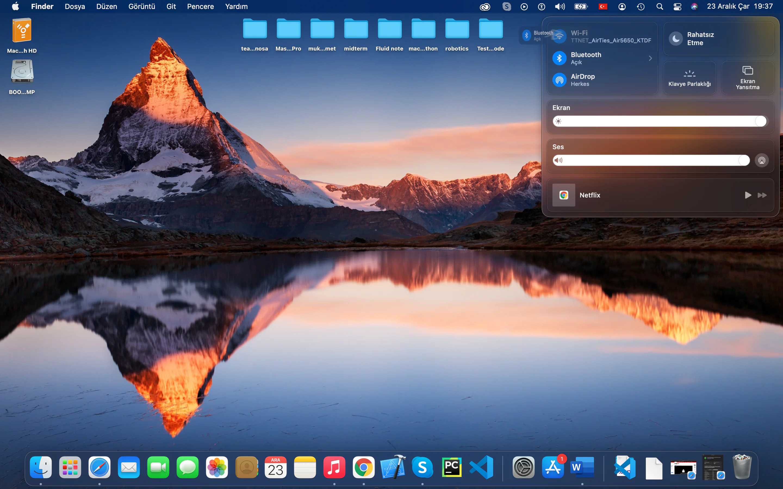
Task: Open Siri from the menu bar
Action: coord(694,7)
